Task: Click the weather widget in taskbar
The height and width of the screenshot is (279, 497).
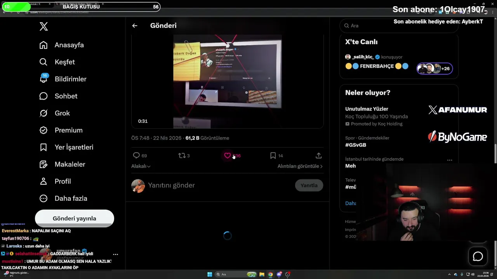Action: 16,274
